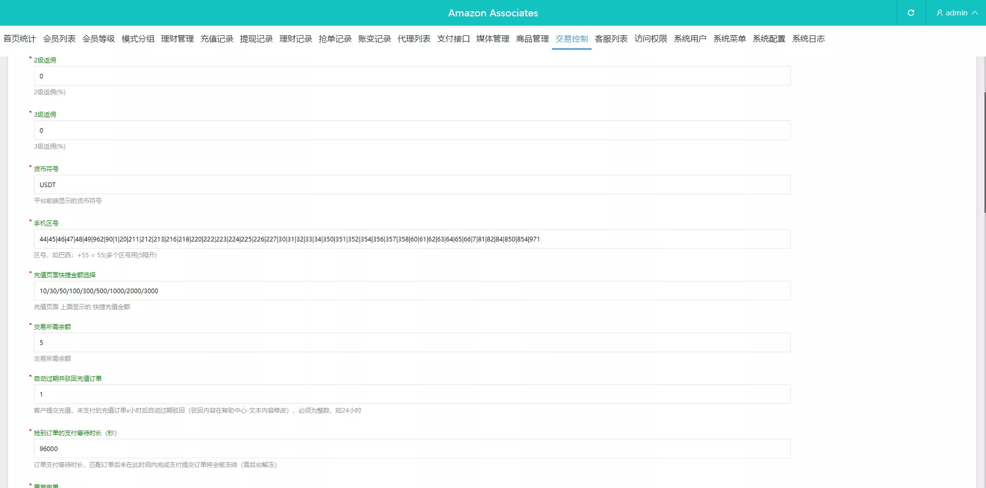Navigate to 系统配置 tab

tap(769, 39)
